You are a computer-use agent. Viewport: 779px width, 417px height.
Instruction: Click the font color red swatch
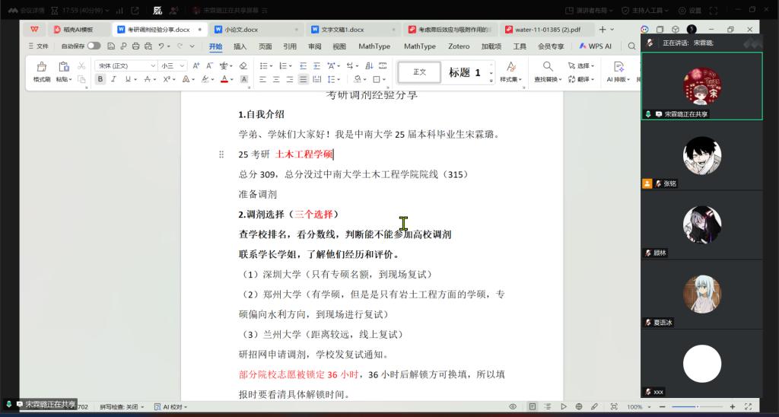point(224,79)
